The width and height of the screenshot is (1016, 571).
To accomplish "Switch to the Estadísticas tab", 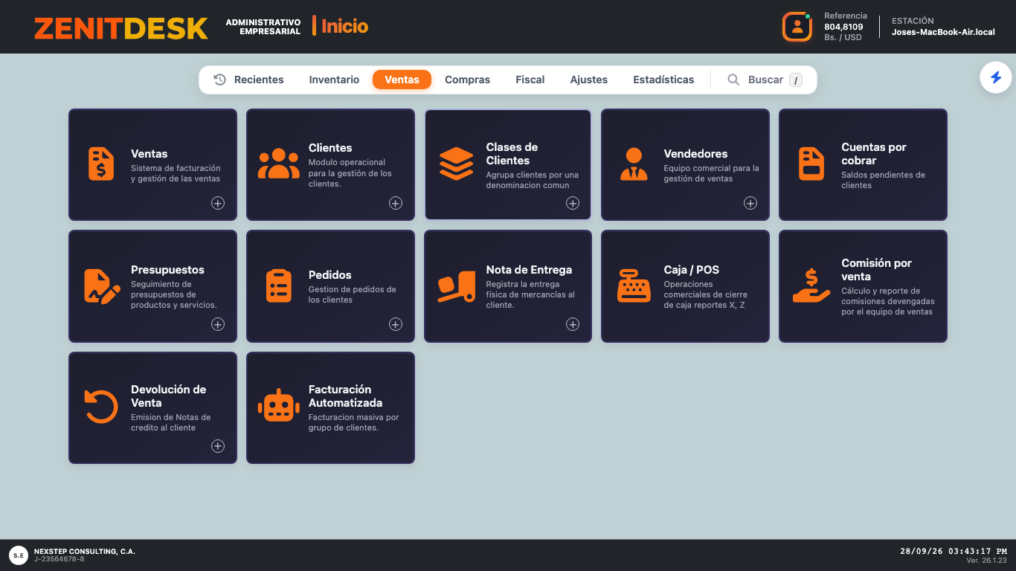I will point(663,80).
